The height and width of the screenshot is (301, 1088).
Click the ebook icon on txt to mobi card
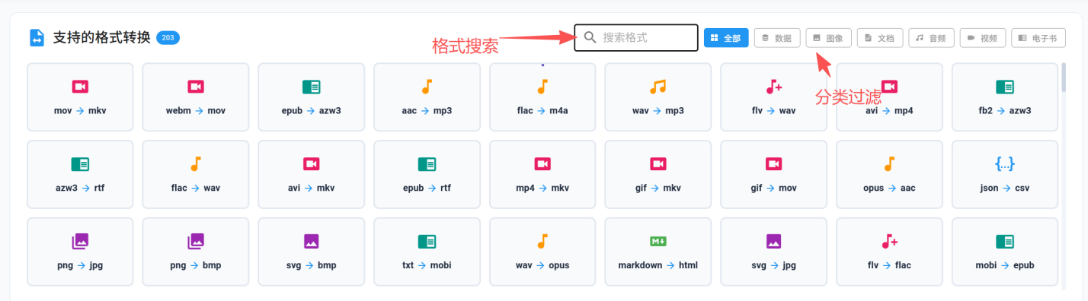[x=427, y=242]
